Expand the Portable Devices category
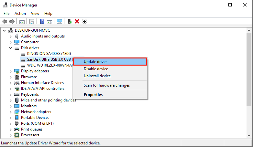The height and width of the screenshot is (147, 253). coord(10,118)
